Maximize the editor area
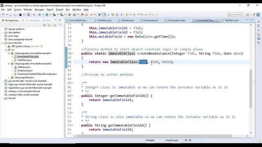 [x=252, y=20]
